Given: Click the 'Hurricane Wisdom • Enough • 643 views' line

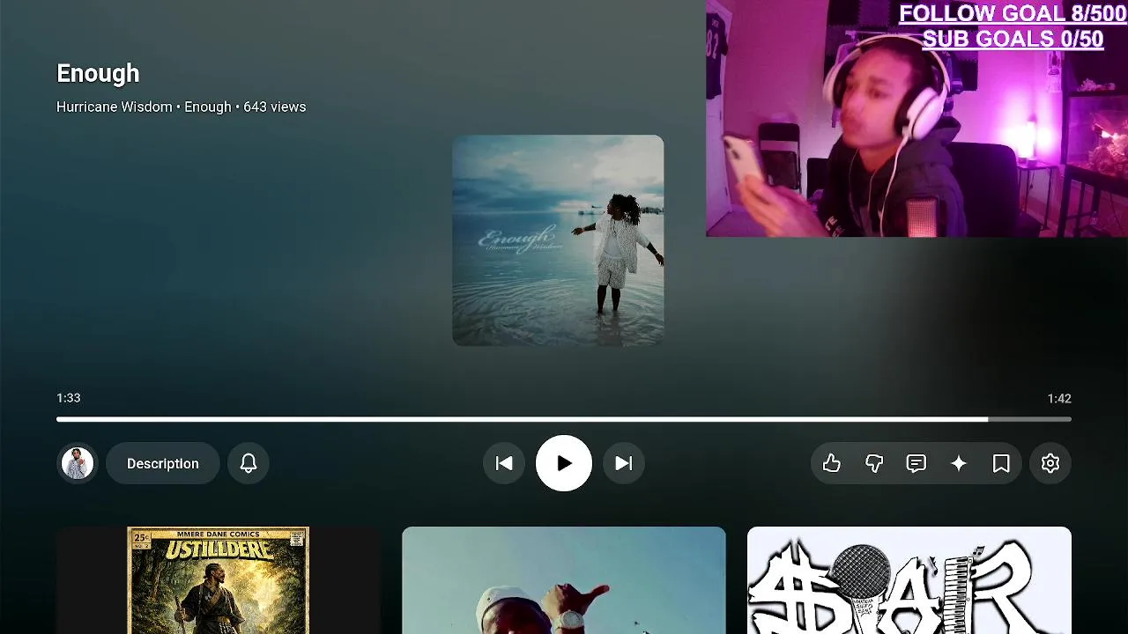Looking at the screenshot, I should 182,107.
